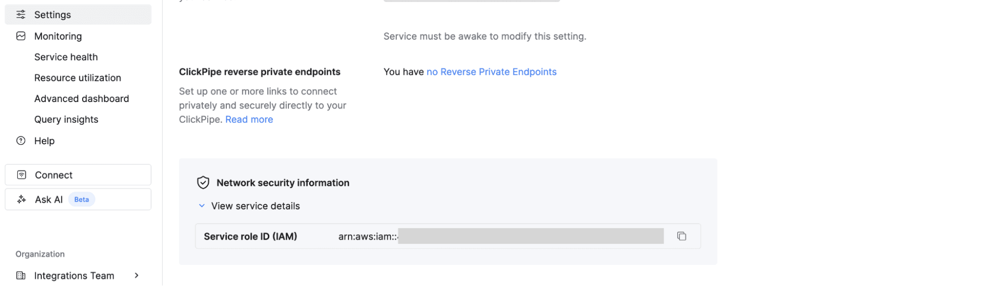Click the Network security shield icon
The image size is (1008, 286).
[203, 182]
